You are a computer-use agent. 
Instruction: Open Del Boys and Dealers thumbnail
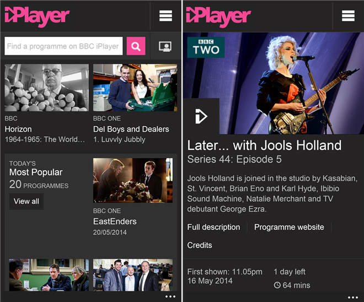135,88
